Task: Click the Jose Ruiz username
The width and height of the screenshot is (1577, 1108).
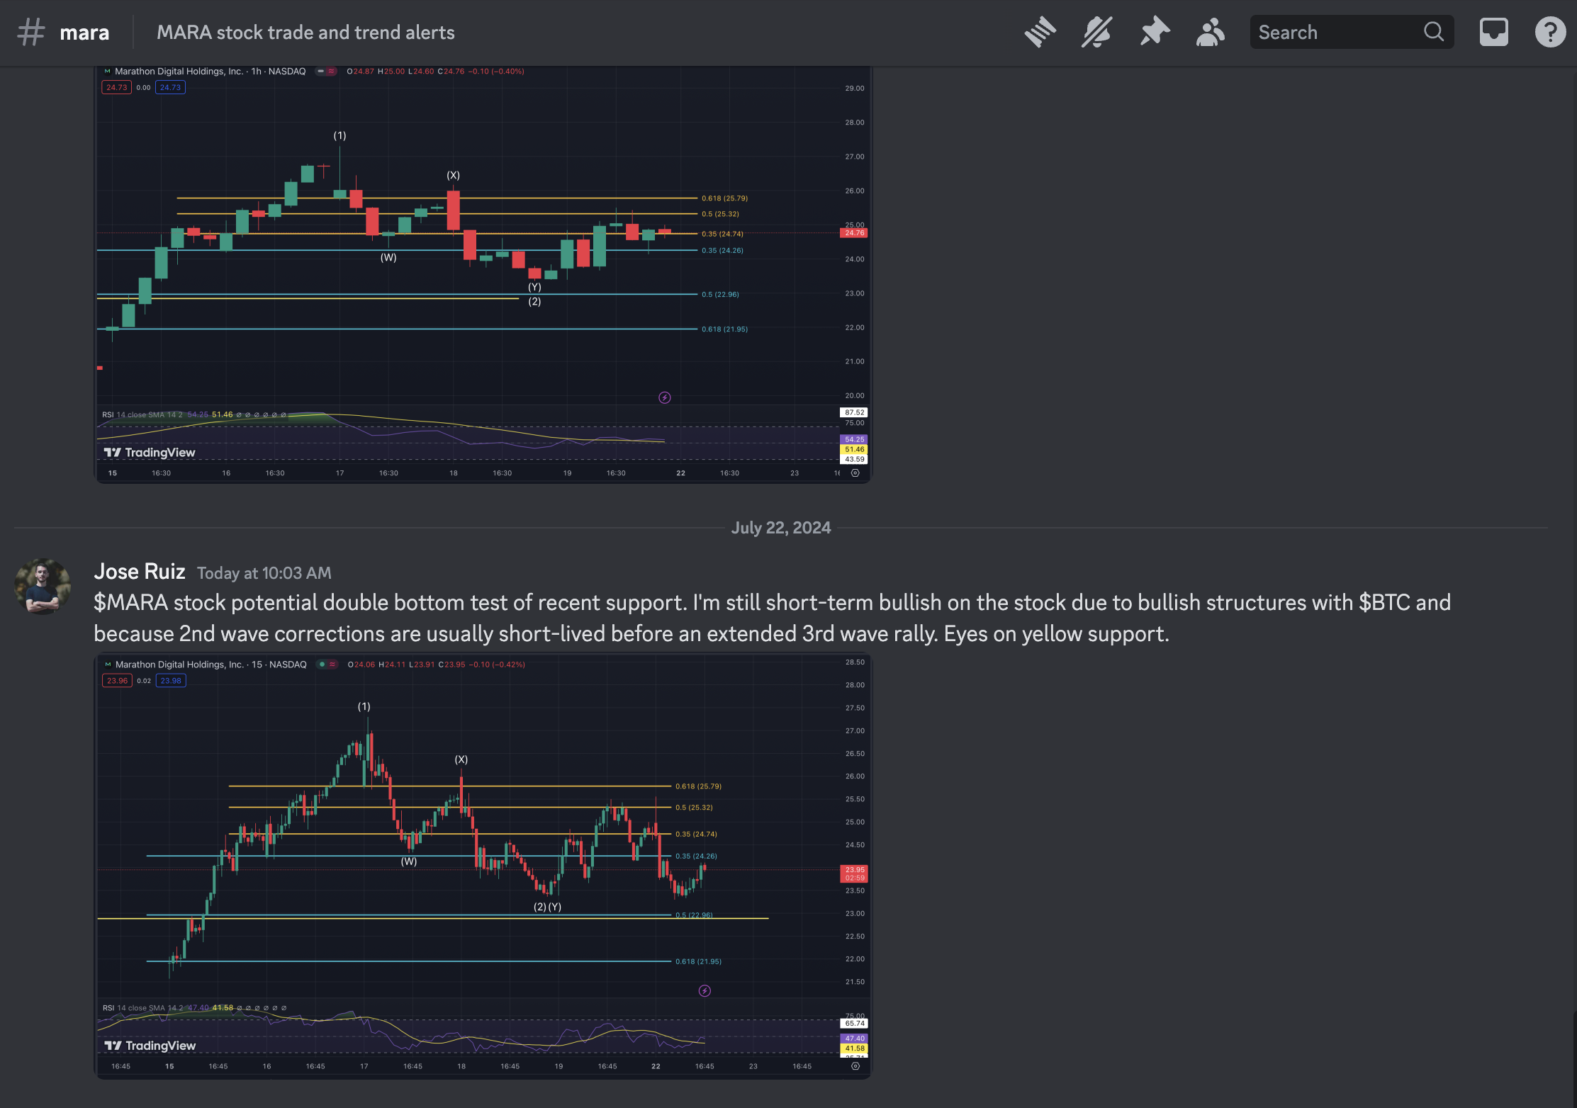Action: (140, 572)
